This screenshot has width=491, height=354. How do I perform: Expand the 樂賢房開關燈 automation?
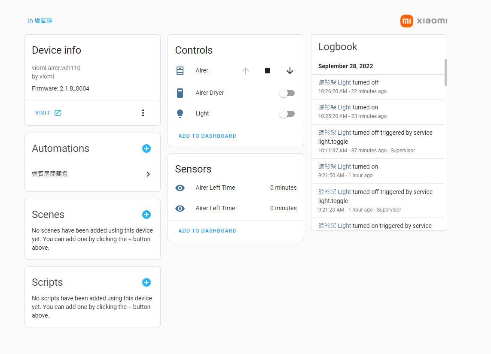(x=148, y=174)
